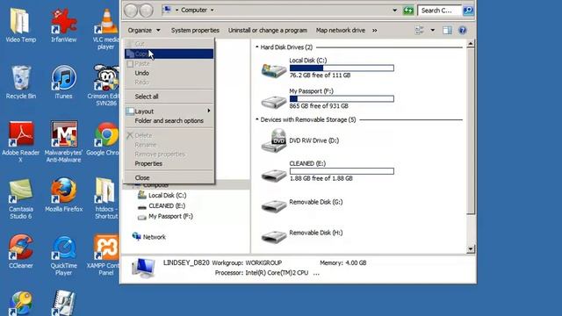The height and width of the screenshot is (316, 562).
Task: Open Folder and search options
Action: coord(169,121)
